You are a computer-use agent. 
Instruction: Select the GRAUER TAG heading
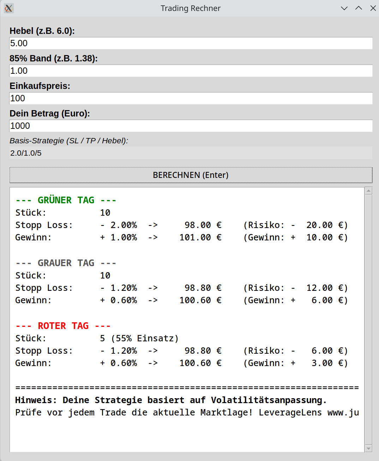coord(65,263)
